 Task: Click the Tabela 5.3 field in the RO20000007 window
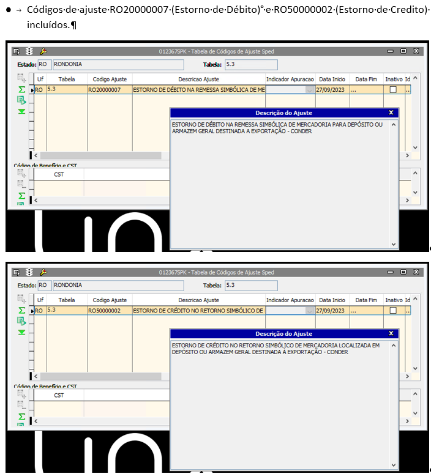pyautogui.click(x=251, y=64)
